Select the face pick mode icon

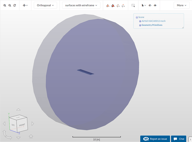[x=113, y=5]
